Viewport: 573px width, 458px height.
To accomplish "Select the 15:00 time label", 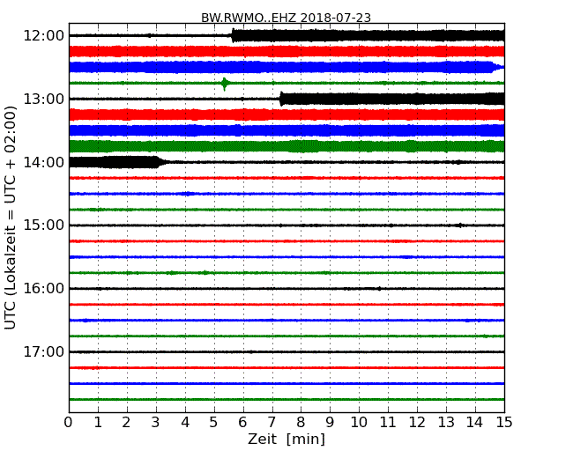I will (44, 225).
